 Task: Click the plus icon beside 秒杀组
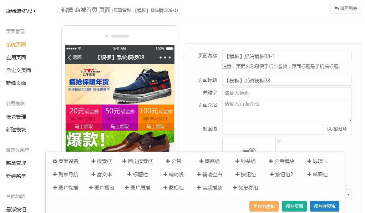point(237,161)
